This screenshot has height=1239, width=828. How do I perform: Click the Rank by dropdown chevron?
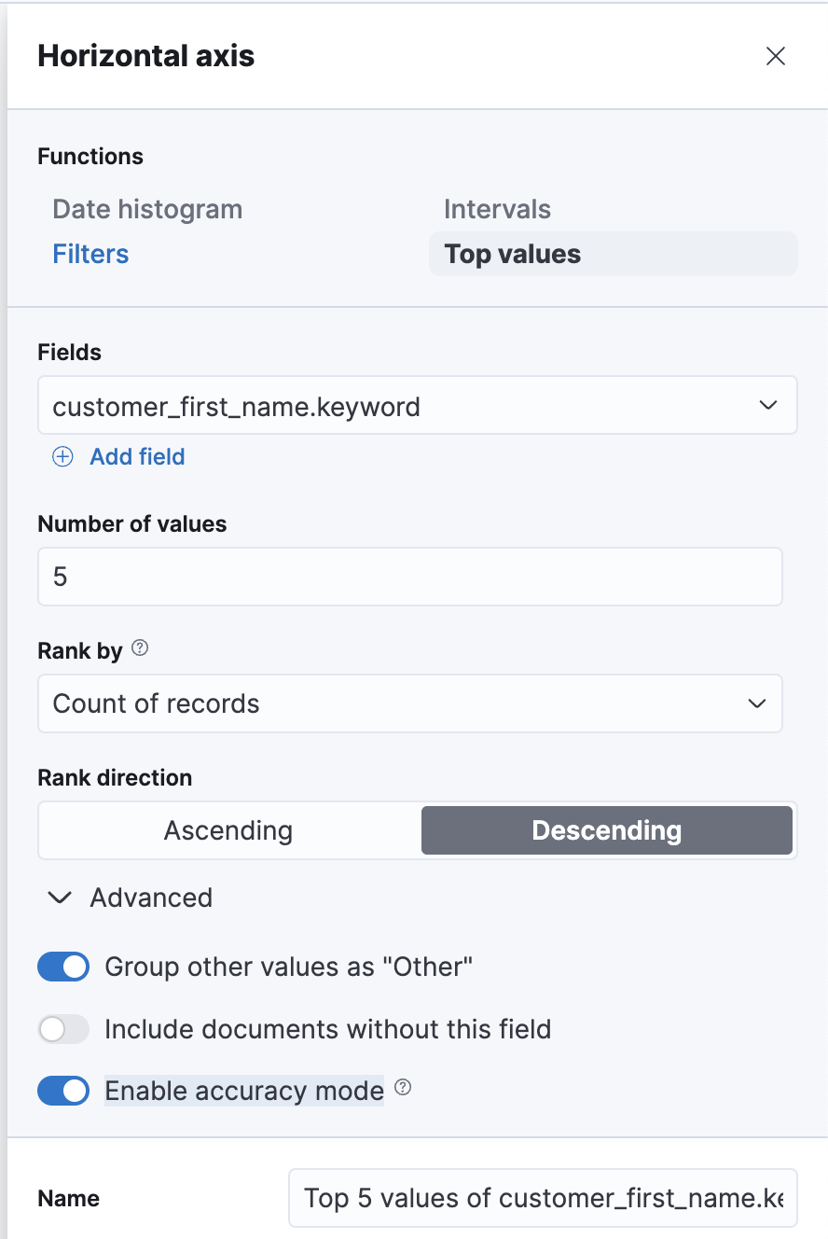coord(757,703)
